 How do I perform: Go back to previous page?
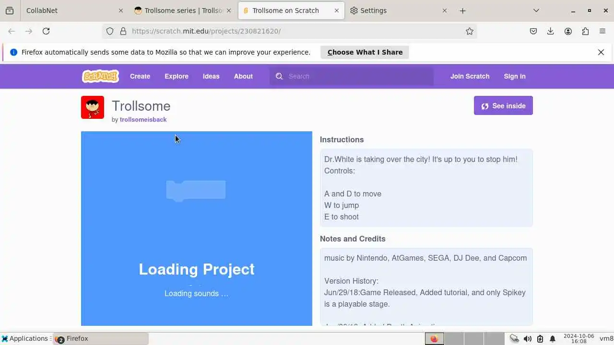pyautogui.click(x=12, y=31)
